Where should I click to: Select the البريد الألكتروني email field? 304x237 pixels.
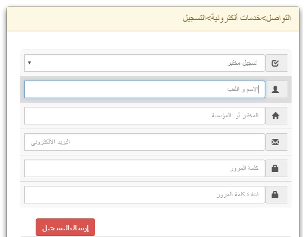(x=145, y=142)
